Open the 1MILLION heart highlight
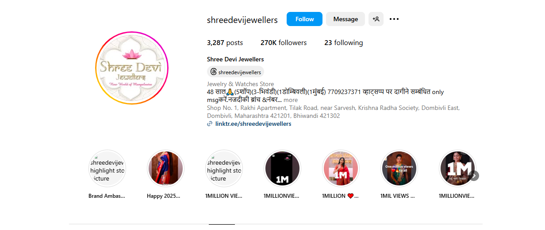 341,169
